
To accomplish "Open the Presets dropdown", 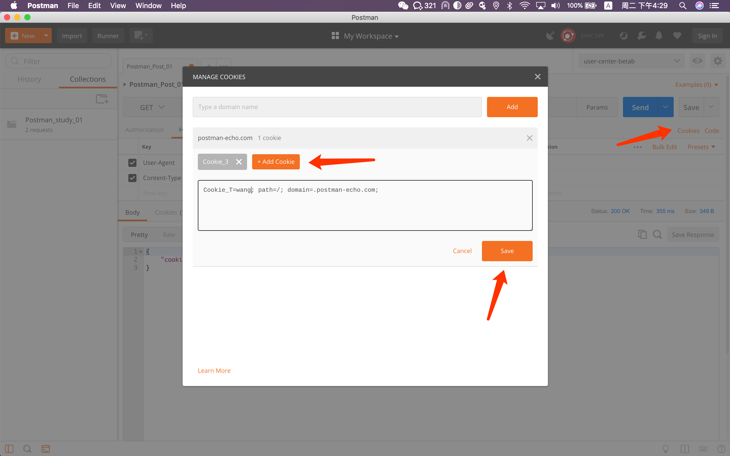I will coord(701,147).
